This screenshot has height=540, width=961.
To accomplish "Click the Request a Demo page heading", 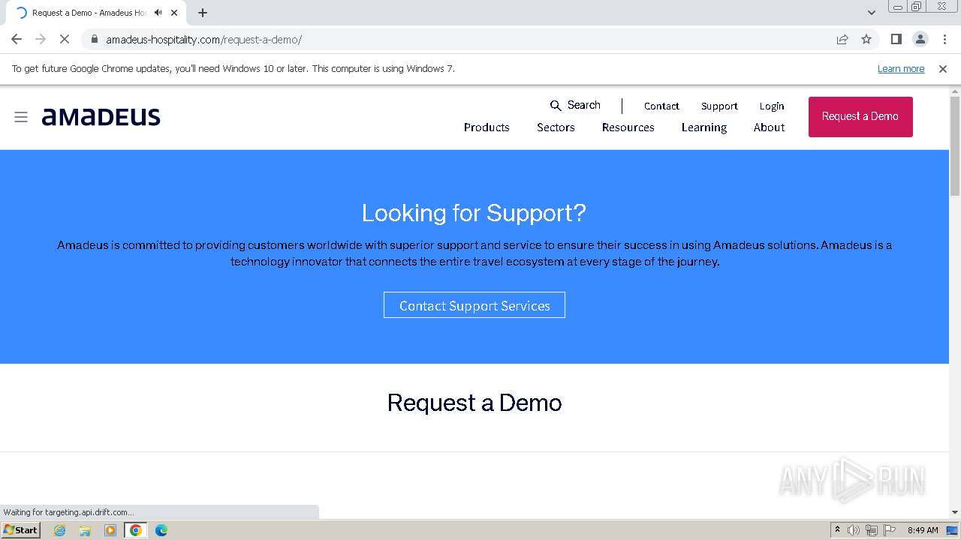I will [474, 403].
